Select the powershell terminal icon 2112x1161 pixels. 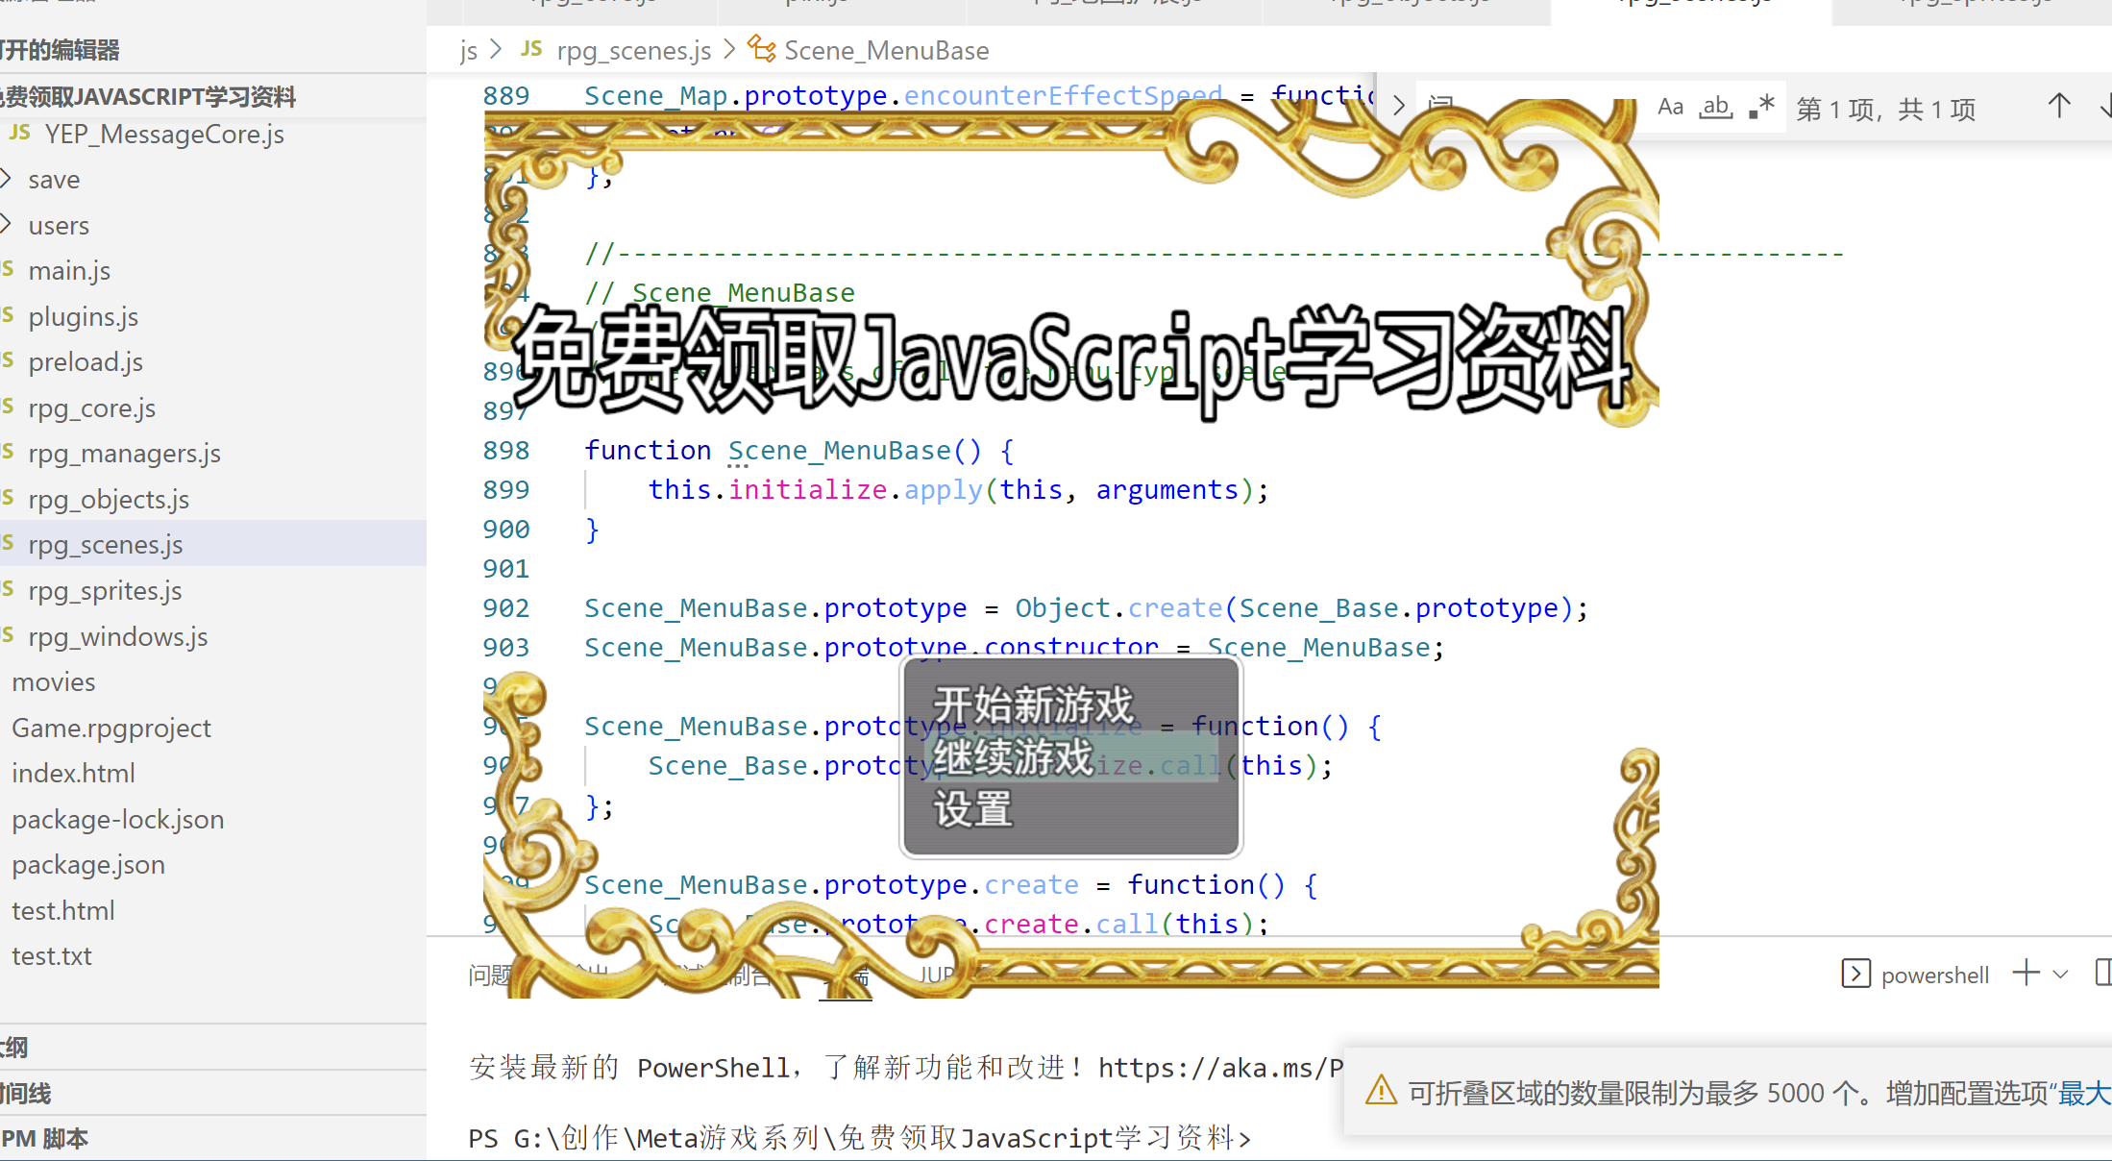click(x=1855, y=974)
